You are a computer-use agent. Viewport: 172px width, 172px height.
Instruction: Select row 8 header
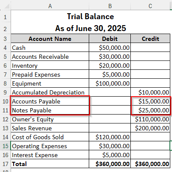pyautogui.click(x=6, y=83)
